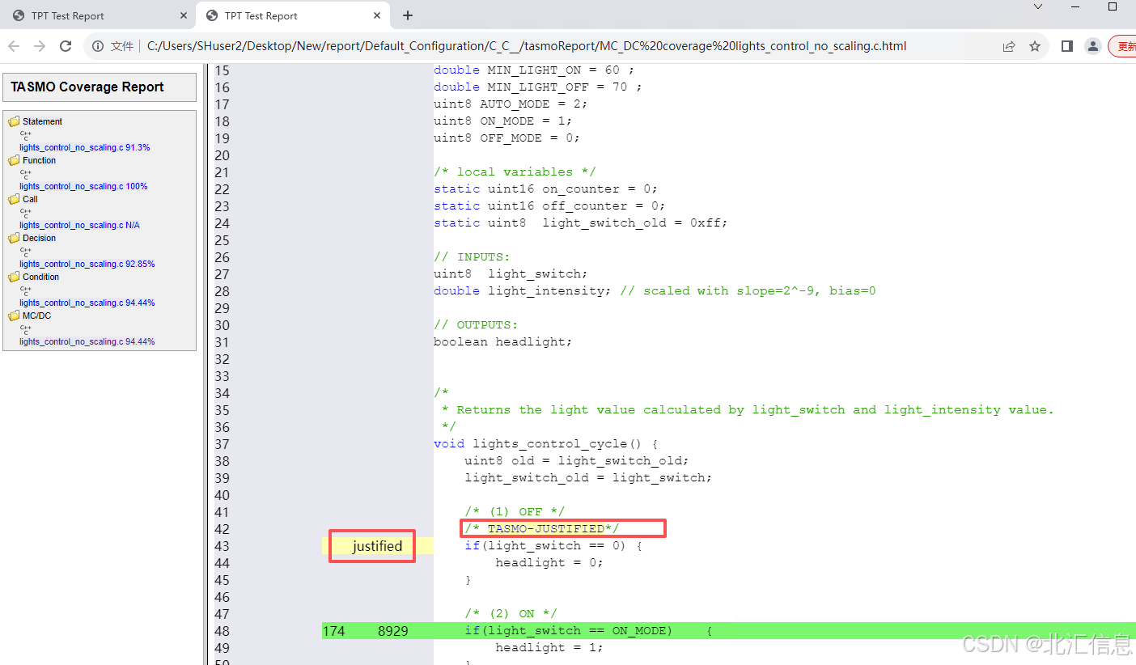Switch to first TPT Test Report tab

tap(99, 15)
